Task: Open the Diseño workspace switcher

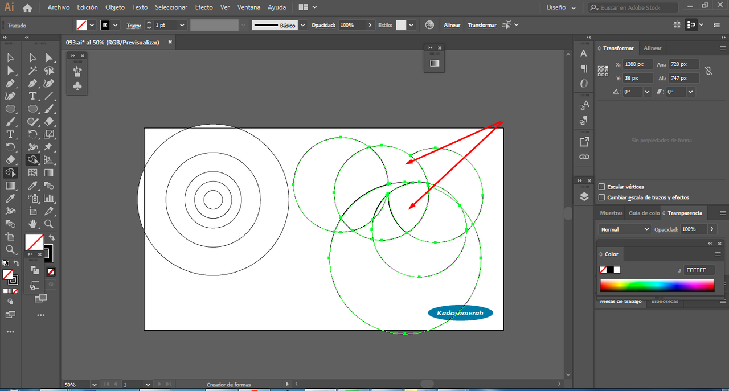Action: [561, 7]
